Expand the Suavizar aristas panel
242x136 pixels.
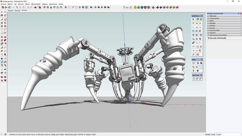(224, 30)
